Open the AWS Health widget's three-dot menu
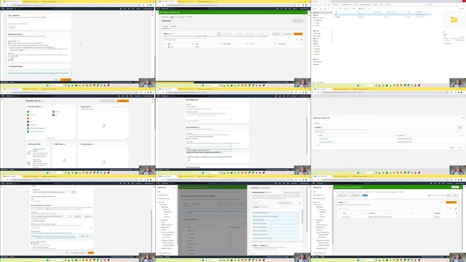466x262 pixels. [x=74, y=144]
